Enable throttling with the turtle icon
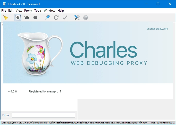This screenshot has height=125, width=176. [27, 18]
